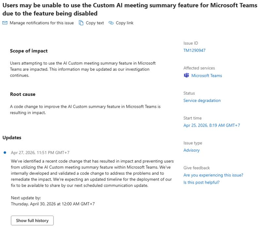Click the Updates section heading
261x232 pixels.
(x=12, y=138)
